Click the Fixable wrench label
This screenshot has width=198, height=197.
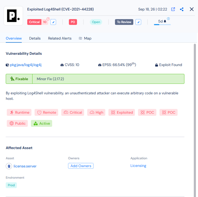pos(19,79)
